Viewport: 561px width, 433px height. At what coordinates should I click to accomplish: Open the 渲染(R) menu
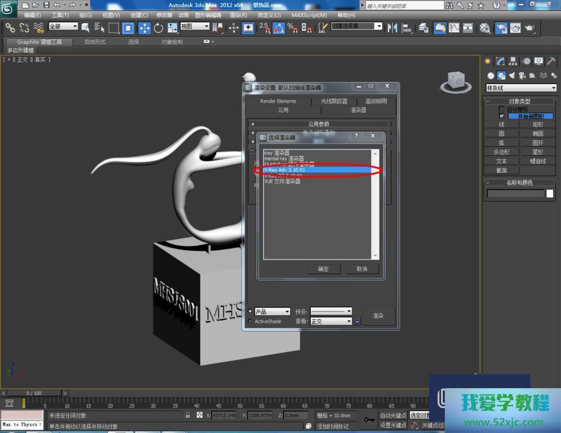pos(238,15)
